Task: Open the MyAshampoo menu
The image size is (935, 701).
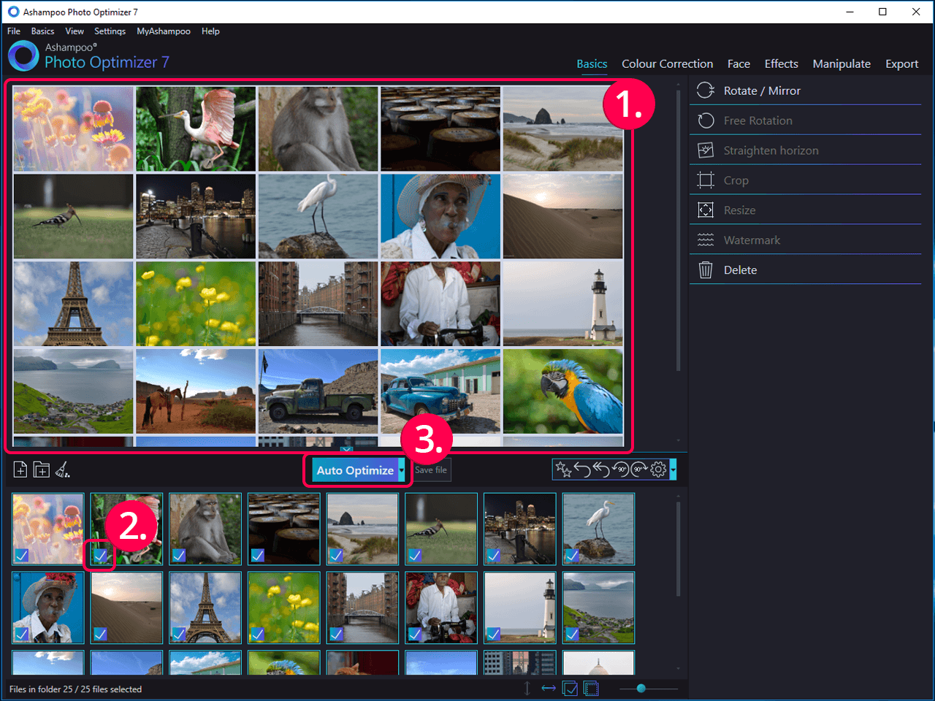Action: pos(163,31)
